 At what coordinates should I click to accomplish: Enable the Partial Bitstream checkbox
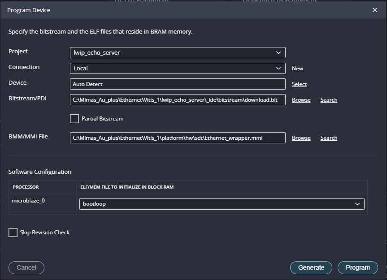74,119
